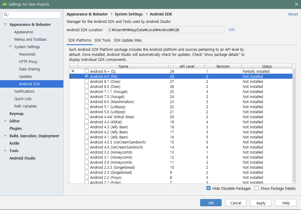
Task: Click Edit link for SDK location
Action: point(232,29)
